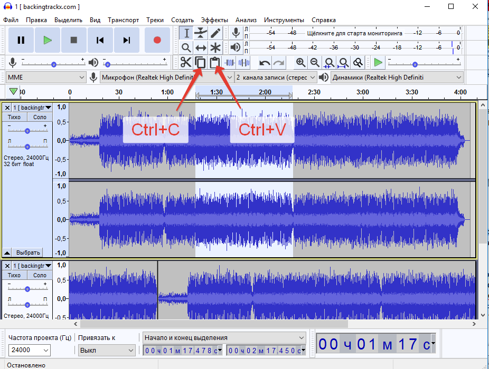This screenshot has width=489, height=369.
Task: Click the Undo arrow icon
Action: 265,63
